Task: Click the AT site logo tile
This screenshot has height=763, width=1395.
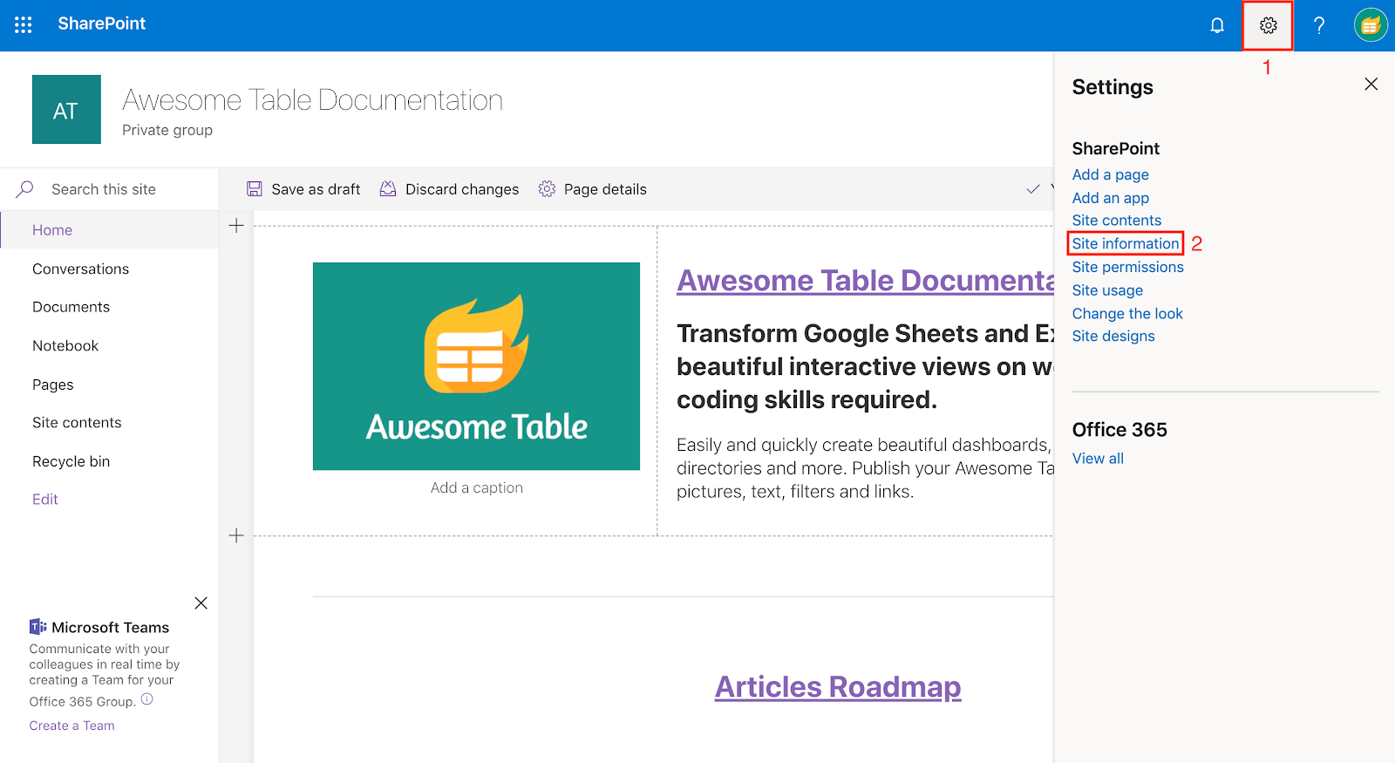Action: point(66,109)
